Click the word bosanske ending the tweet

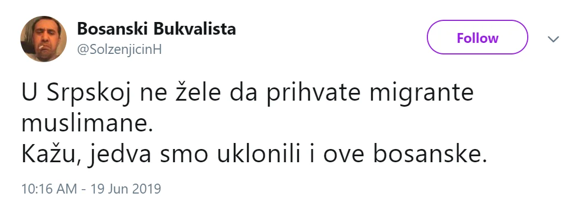tap(430, 154)
